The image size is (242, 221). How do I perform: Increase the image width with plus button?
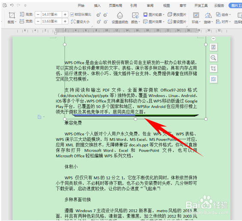65,21
